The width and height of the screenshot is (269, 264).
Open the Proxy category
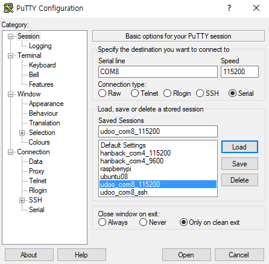[37, 171]
